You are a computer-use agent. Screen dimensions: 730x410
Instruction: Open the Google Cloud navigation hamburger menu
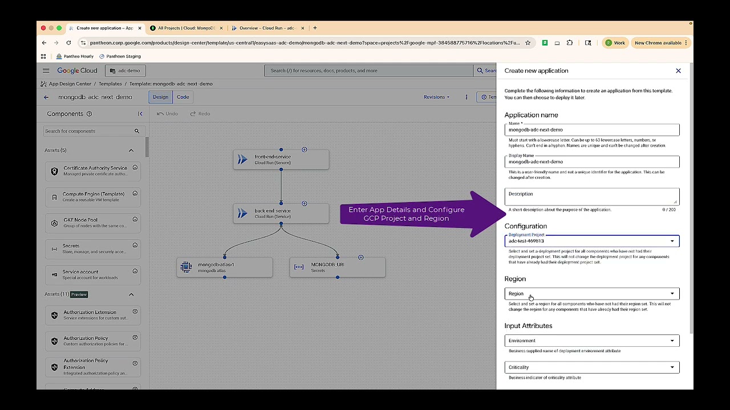46,71
